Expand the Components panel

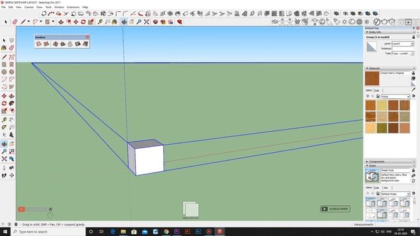tap(367, 162)
